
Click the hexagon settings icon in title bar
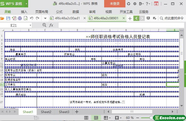[x=135, y=4]
